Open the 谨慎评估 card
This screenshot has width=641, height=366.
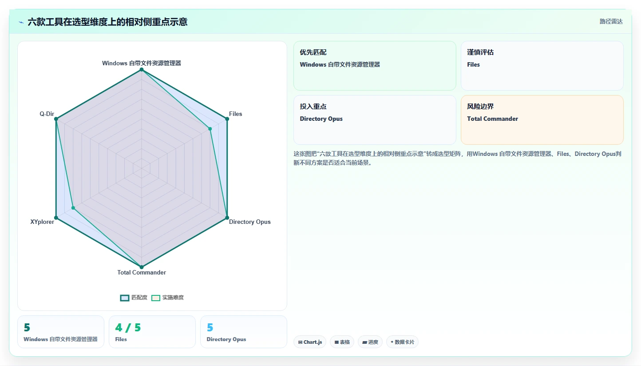point(542,66)
